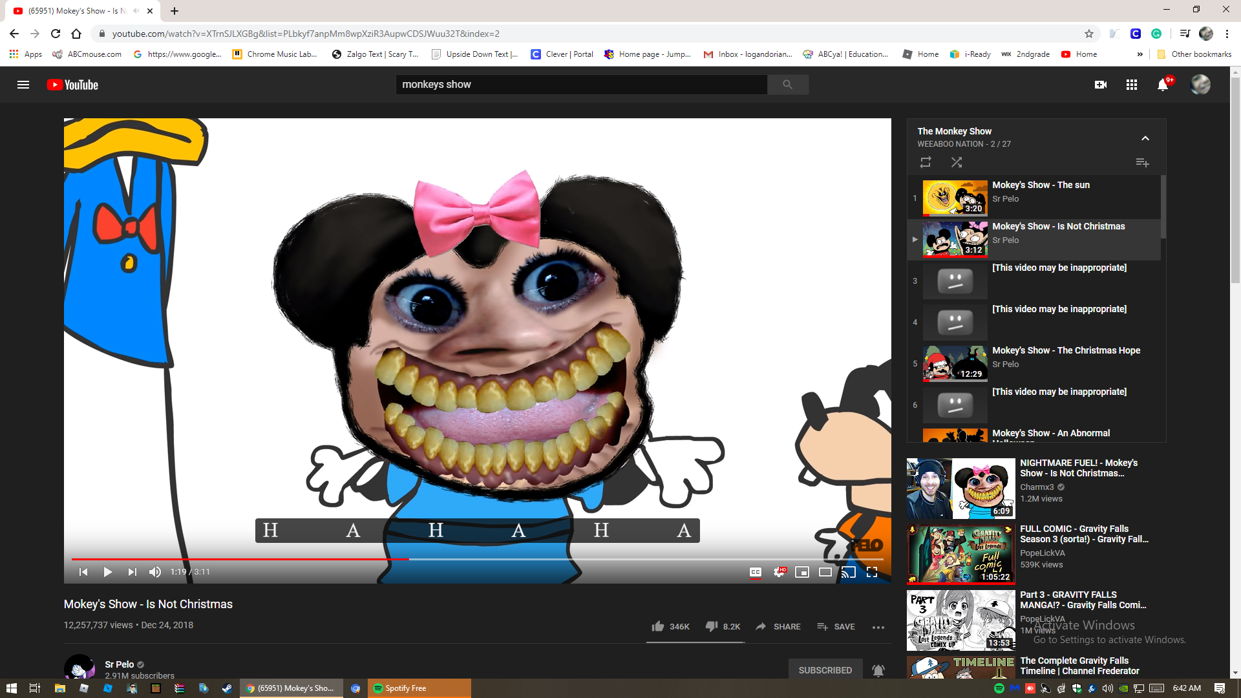This screenshot has width=1241, height=698.
Task: Click the SHARE button
Action: (x=778, y=627)
